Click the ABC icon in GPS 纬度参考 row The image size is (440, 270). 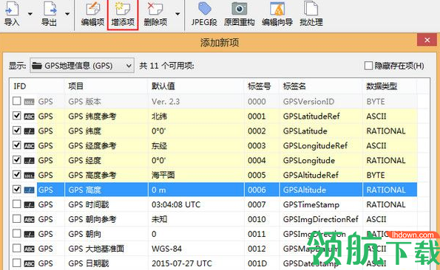[29, 117]
